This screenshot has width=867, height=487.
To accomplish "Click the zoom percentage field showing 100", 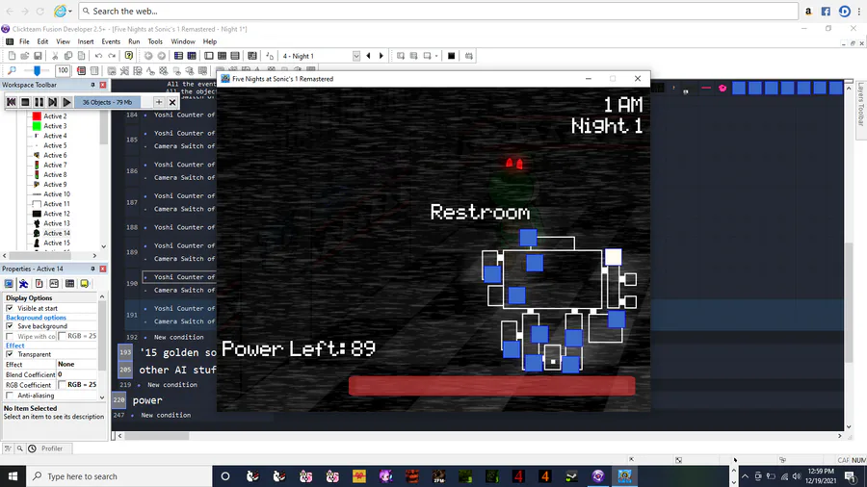I will [63, 70].
